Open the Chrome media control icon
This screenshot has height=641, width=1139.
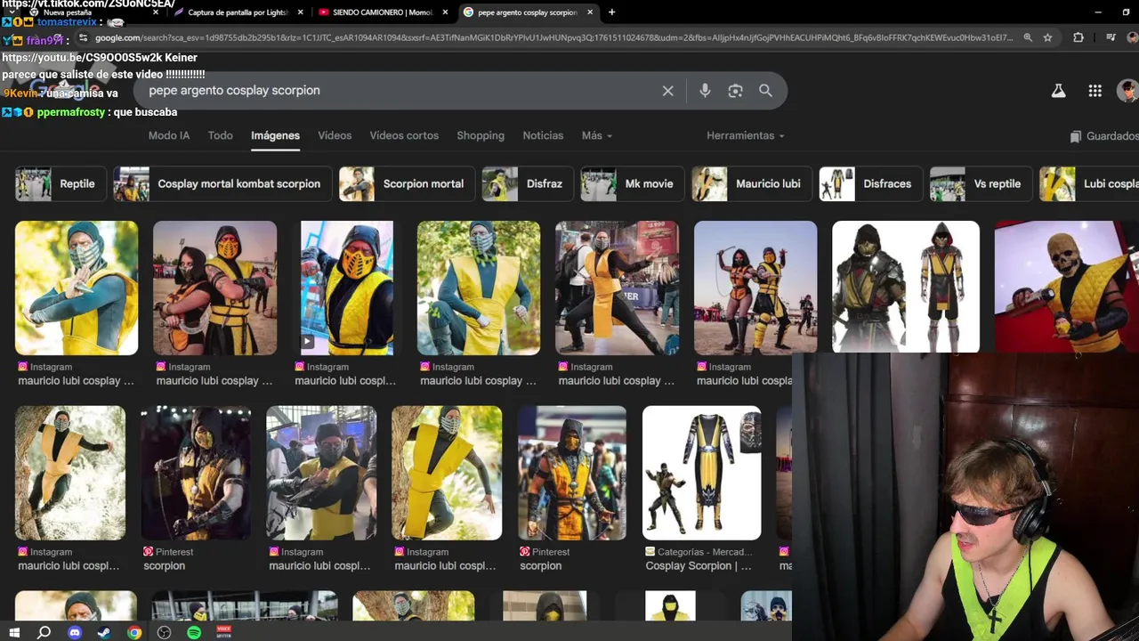(1111, 37)
